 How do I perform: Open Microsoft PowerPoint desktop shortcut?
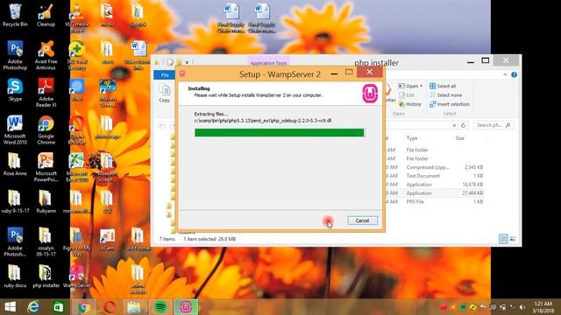[46, 167]
